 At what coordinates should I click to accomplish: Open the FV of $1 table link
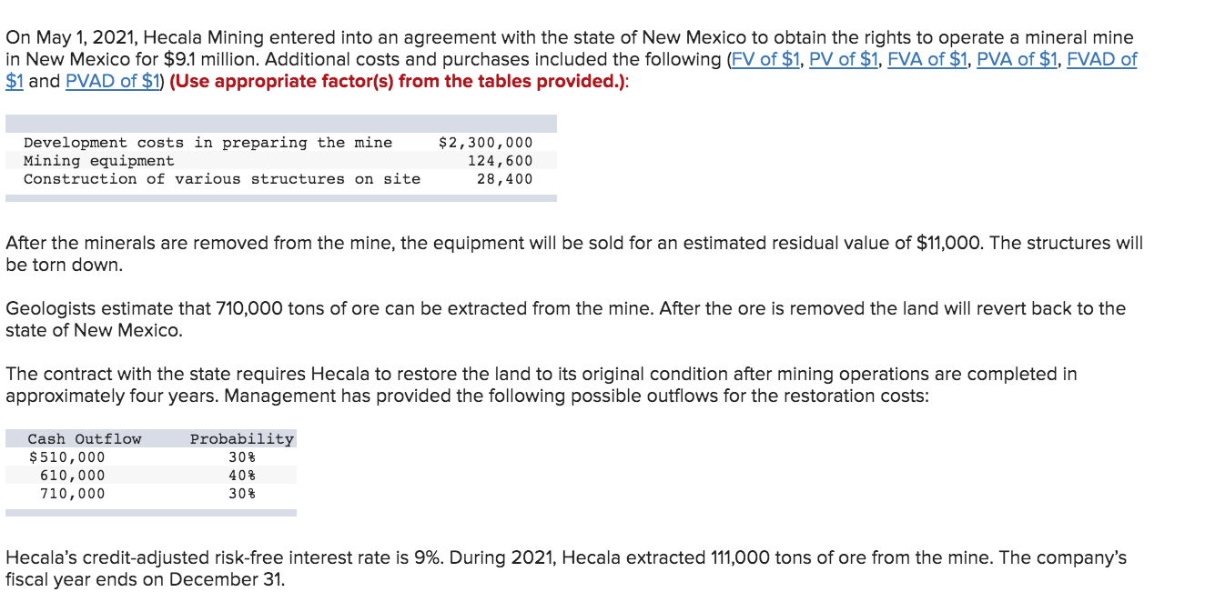[x=763, y=60]
